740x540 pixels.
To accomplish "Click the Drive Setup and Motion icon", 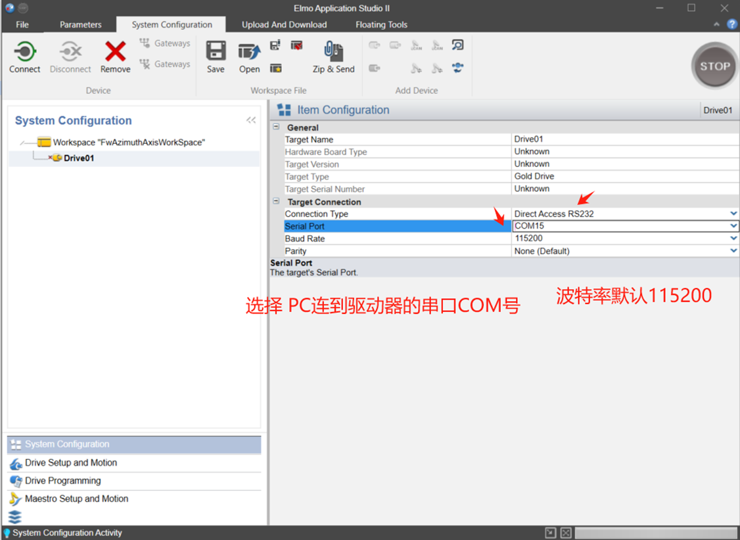I will tap(16, 464).
